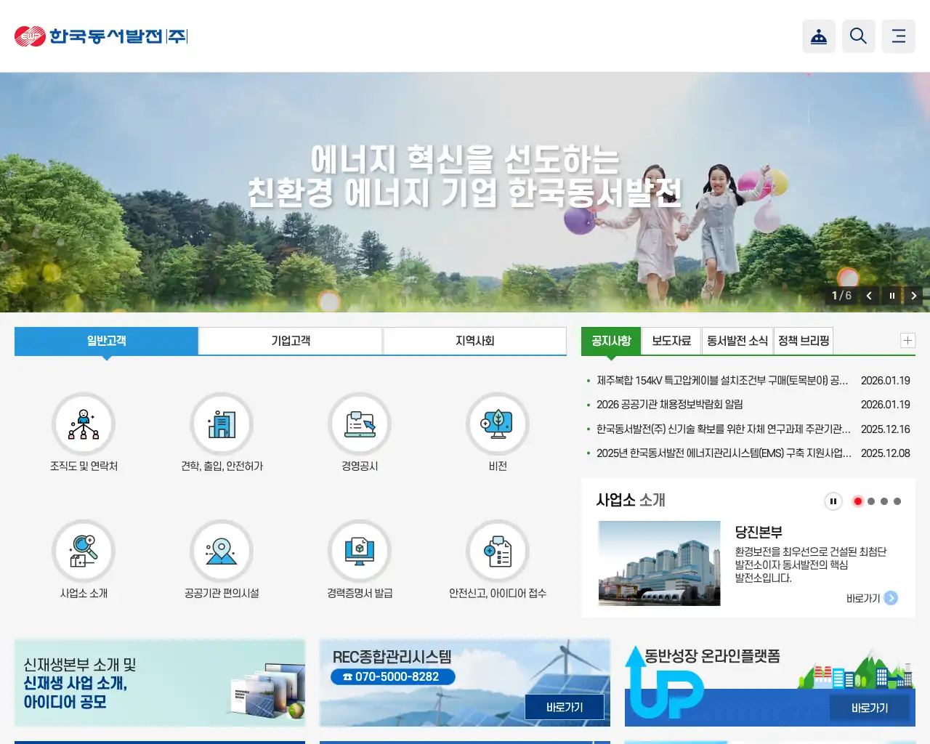Screen dimensions: 930x744
Task: Open the chatbot robot icon in the header
Action: coord(819,36)
